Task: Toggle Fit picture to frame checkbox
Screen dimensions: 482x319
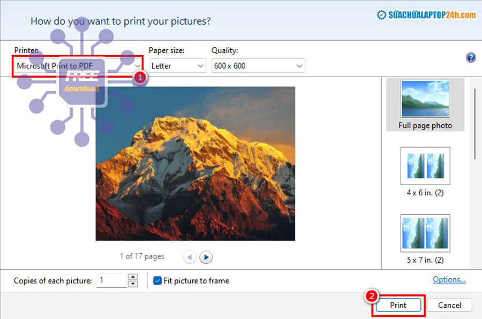Action: (157, 280)
